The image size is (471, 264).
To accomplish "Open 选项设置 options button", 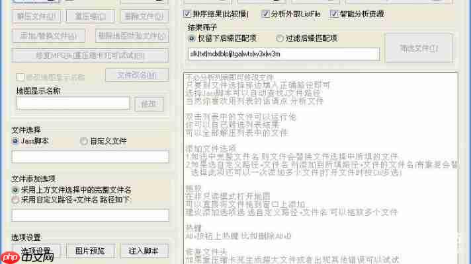I will click(x=36, y=251).
